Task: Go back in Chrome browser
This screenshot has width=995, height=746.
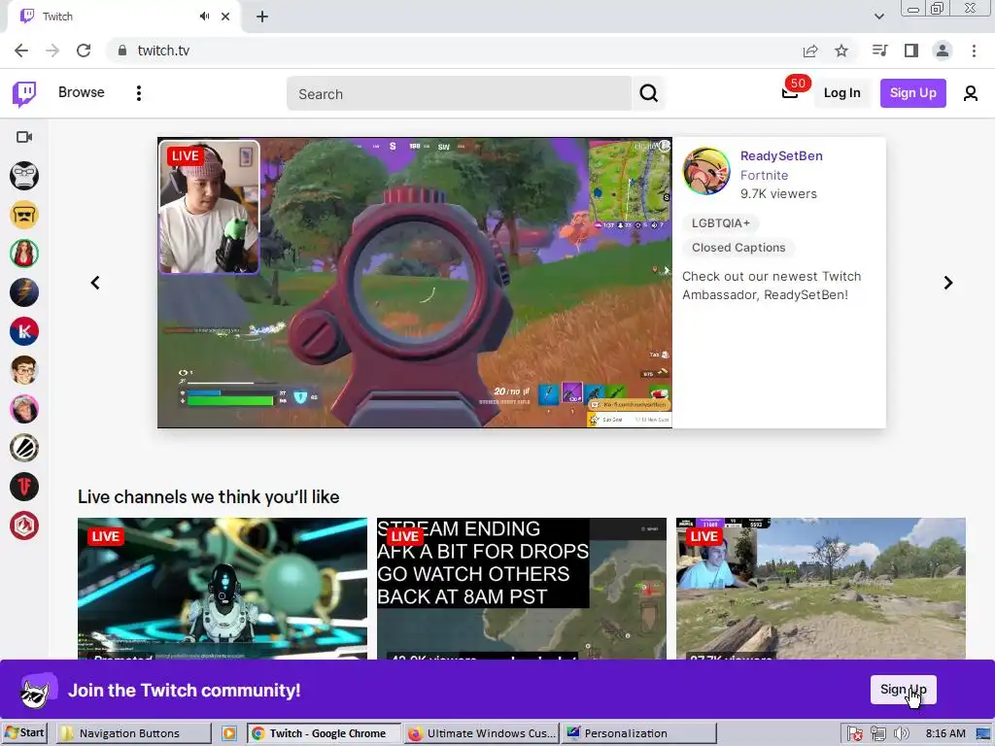Action: [x=21, y=51]
